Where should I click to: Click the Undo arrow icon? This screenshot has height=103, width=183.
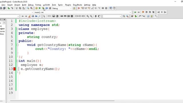pos(9,8)
